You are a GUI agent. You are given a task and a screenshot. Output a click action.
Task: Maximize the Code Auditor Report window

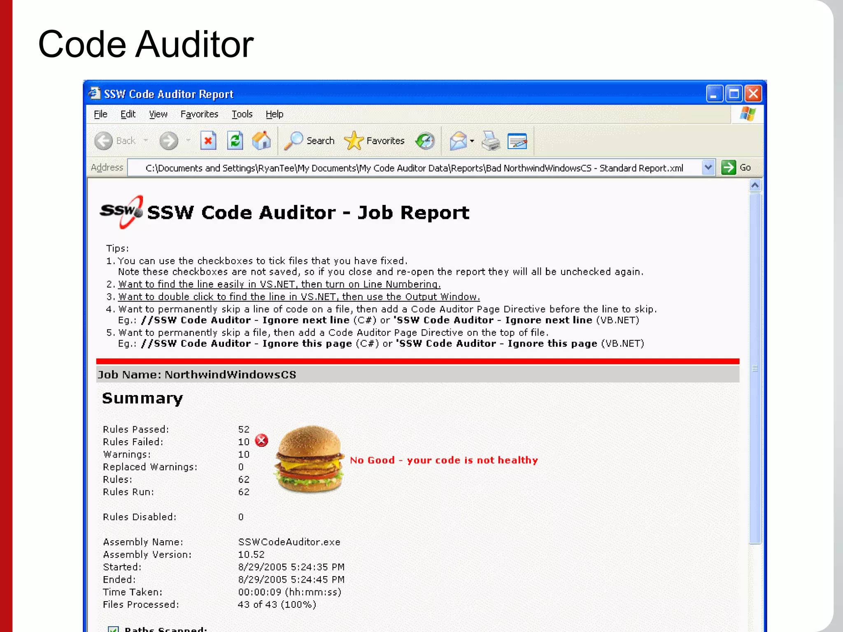pyautogui.click(x=734, y=94)
